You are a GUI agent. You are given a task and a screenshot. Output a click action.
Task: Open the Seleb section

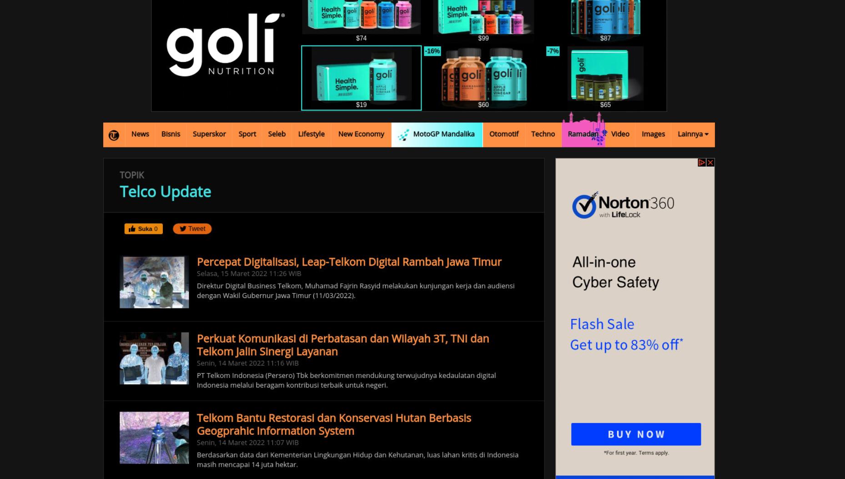(277, 134)
